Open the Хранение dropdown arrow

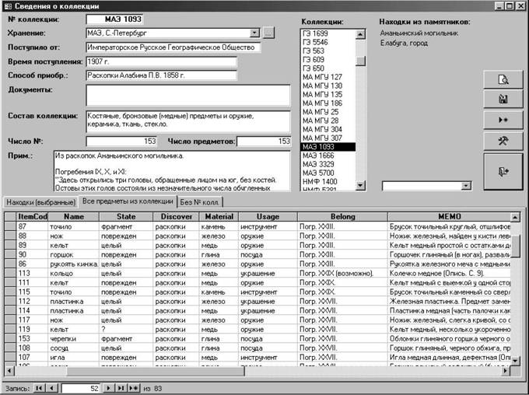pyautogui.click(x=255, y=33)
